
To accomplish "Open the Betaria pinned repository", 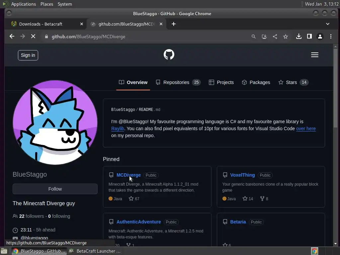I will click(x=238, y=222).
